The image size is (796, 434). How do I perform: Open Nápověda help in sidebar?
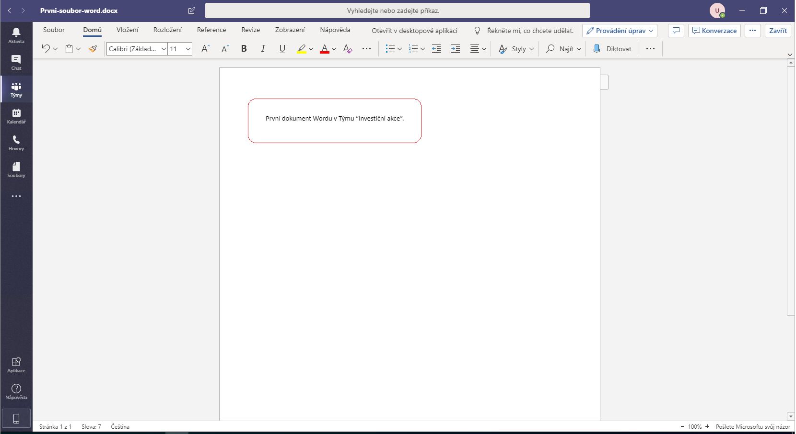coord(16,391)
